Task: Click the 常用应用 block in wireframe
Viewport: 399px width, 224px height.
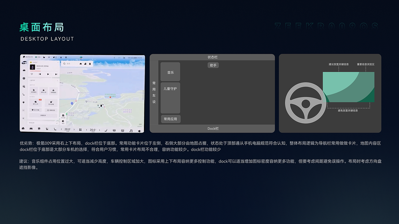Action: point(171,119)
